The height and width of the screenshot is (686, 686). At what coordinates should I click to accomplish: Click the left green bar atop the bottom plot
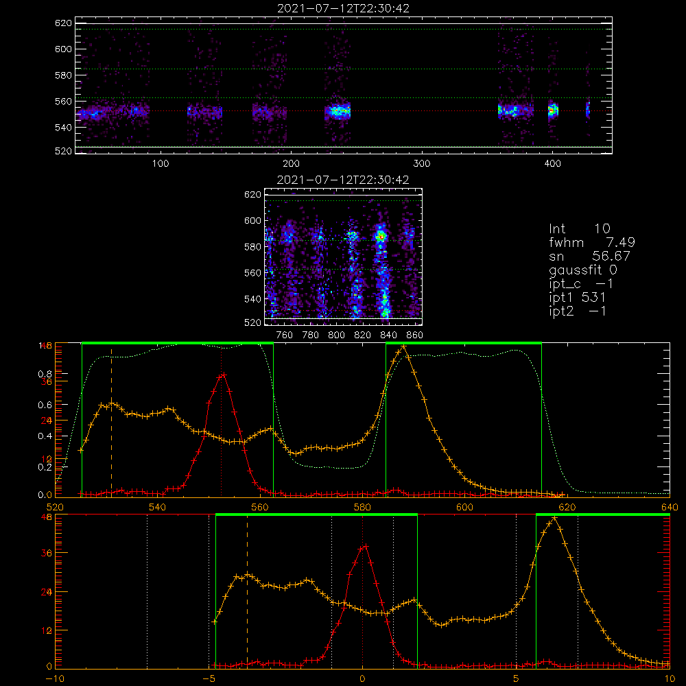pos(316,515)
